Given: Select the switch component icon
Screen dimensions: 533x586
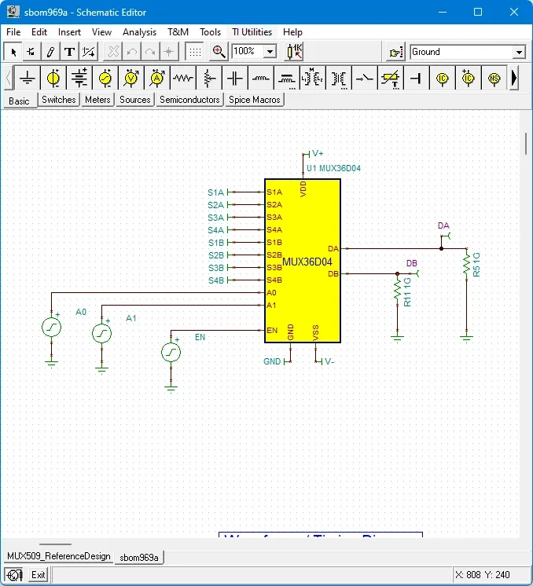Looking at the screenshot, I should pos(364,78).
